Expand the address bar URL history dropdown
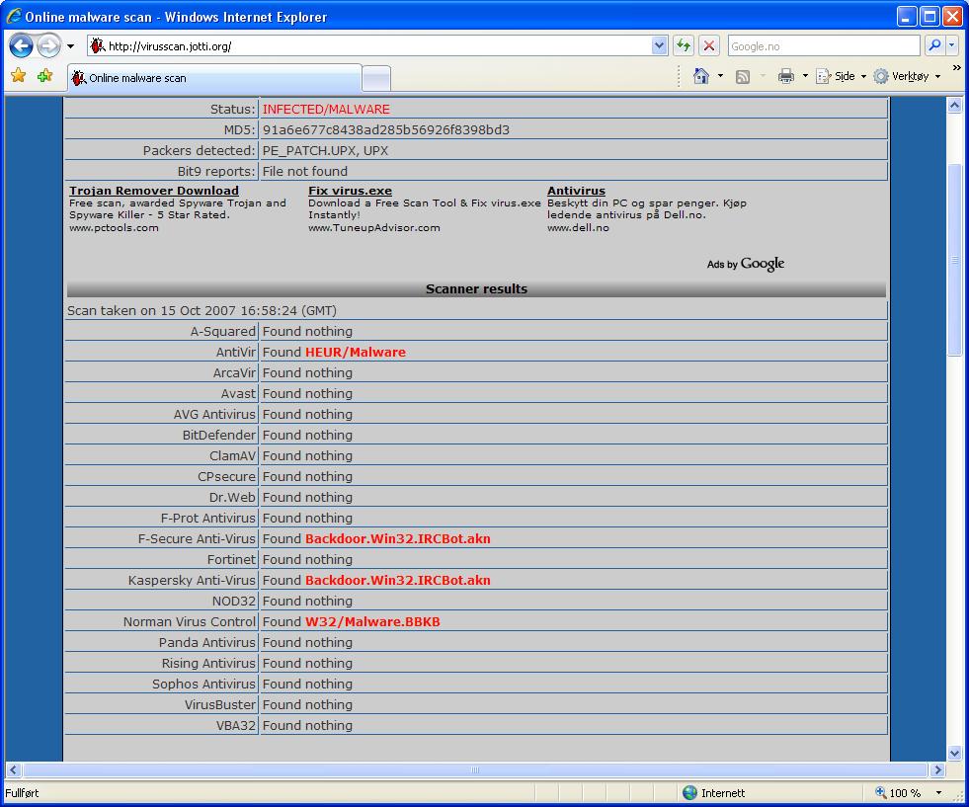The image size is (969, 807). (660, 45)
